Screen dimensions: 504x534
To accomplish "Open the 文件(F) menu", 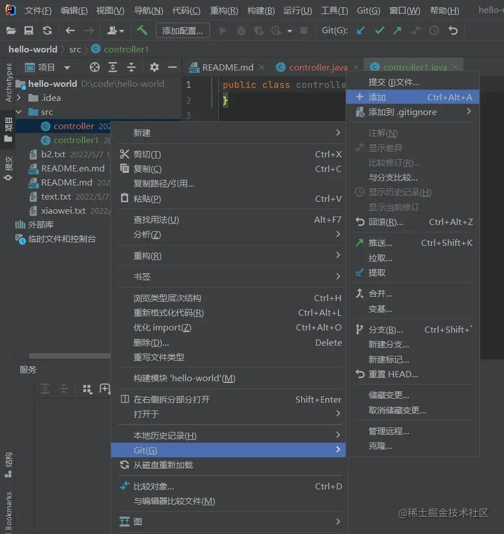I will pyautogui.click(x=37, y=10).
